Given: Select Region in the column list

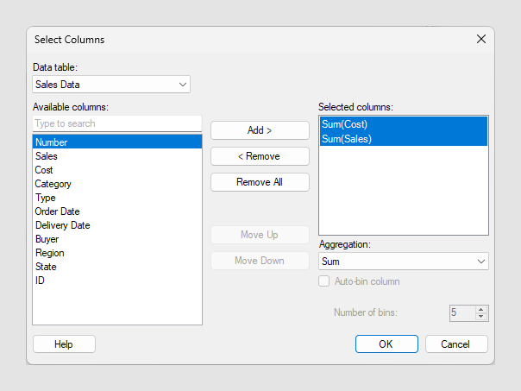Looking at the screenshot, I should click(49, 253).
